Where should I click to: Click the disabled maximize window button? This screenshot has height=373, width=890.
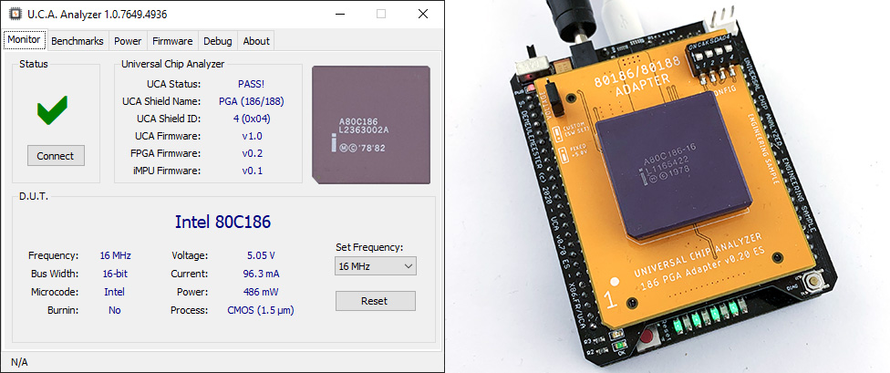pos(381,15)
